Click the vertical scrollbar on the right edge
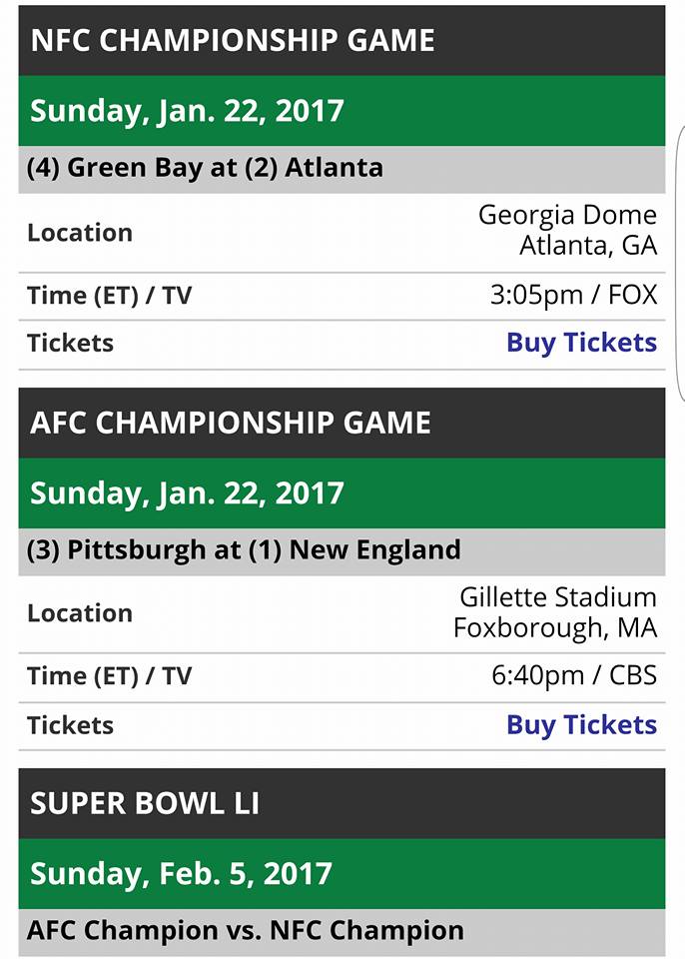The width and height of the screenshot is (685, 959). (x=680, y=260)
